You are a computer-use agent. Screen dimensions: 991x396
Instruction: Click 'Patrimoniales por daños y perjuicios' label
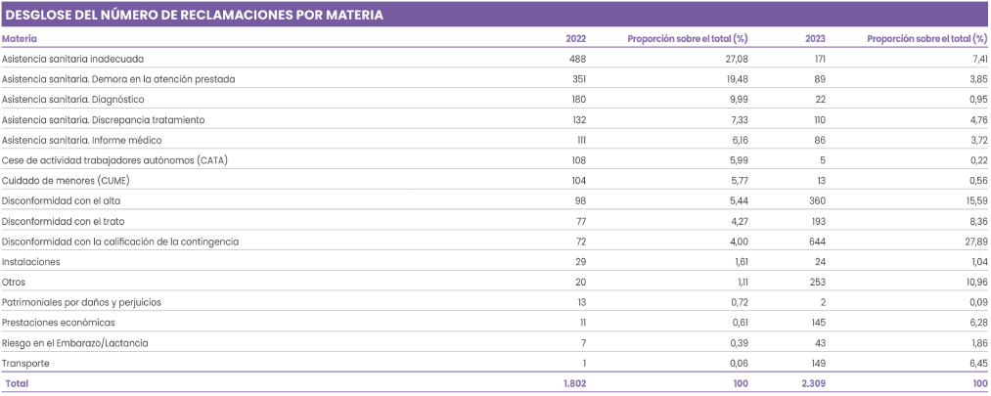tap(82, 302)
